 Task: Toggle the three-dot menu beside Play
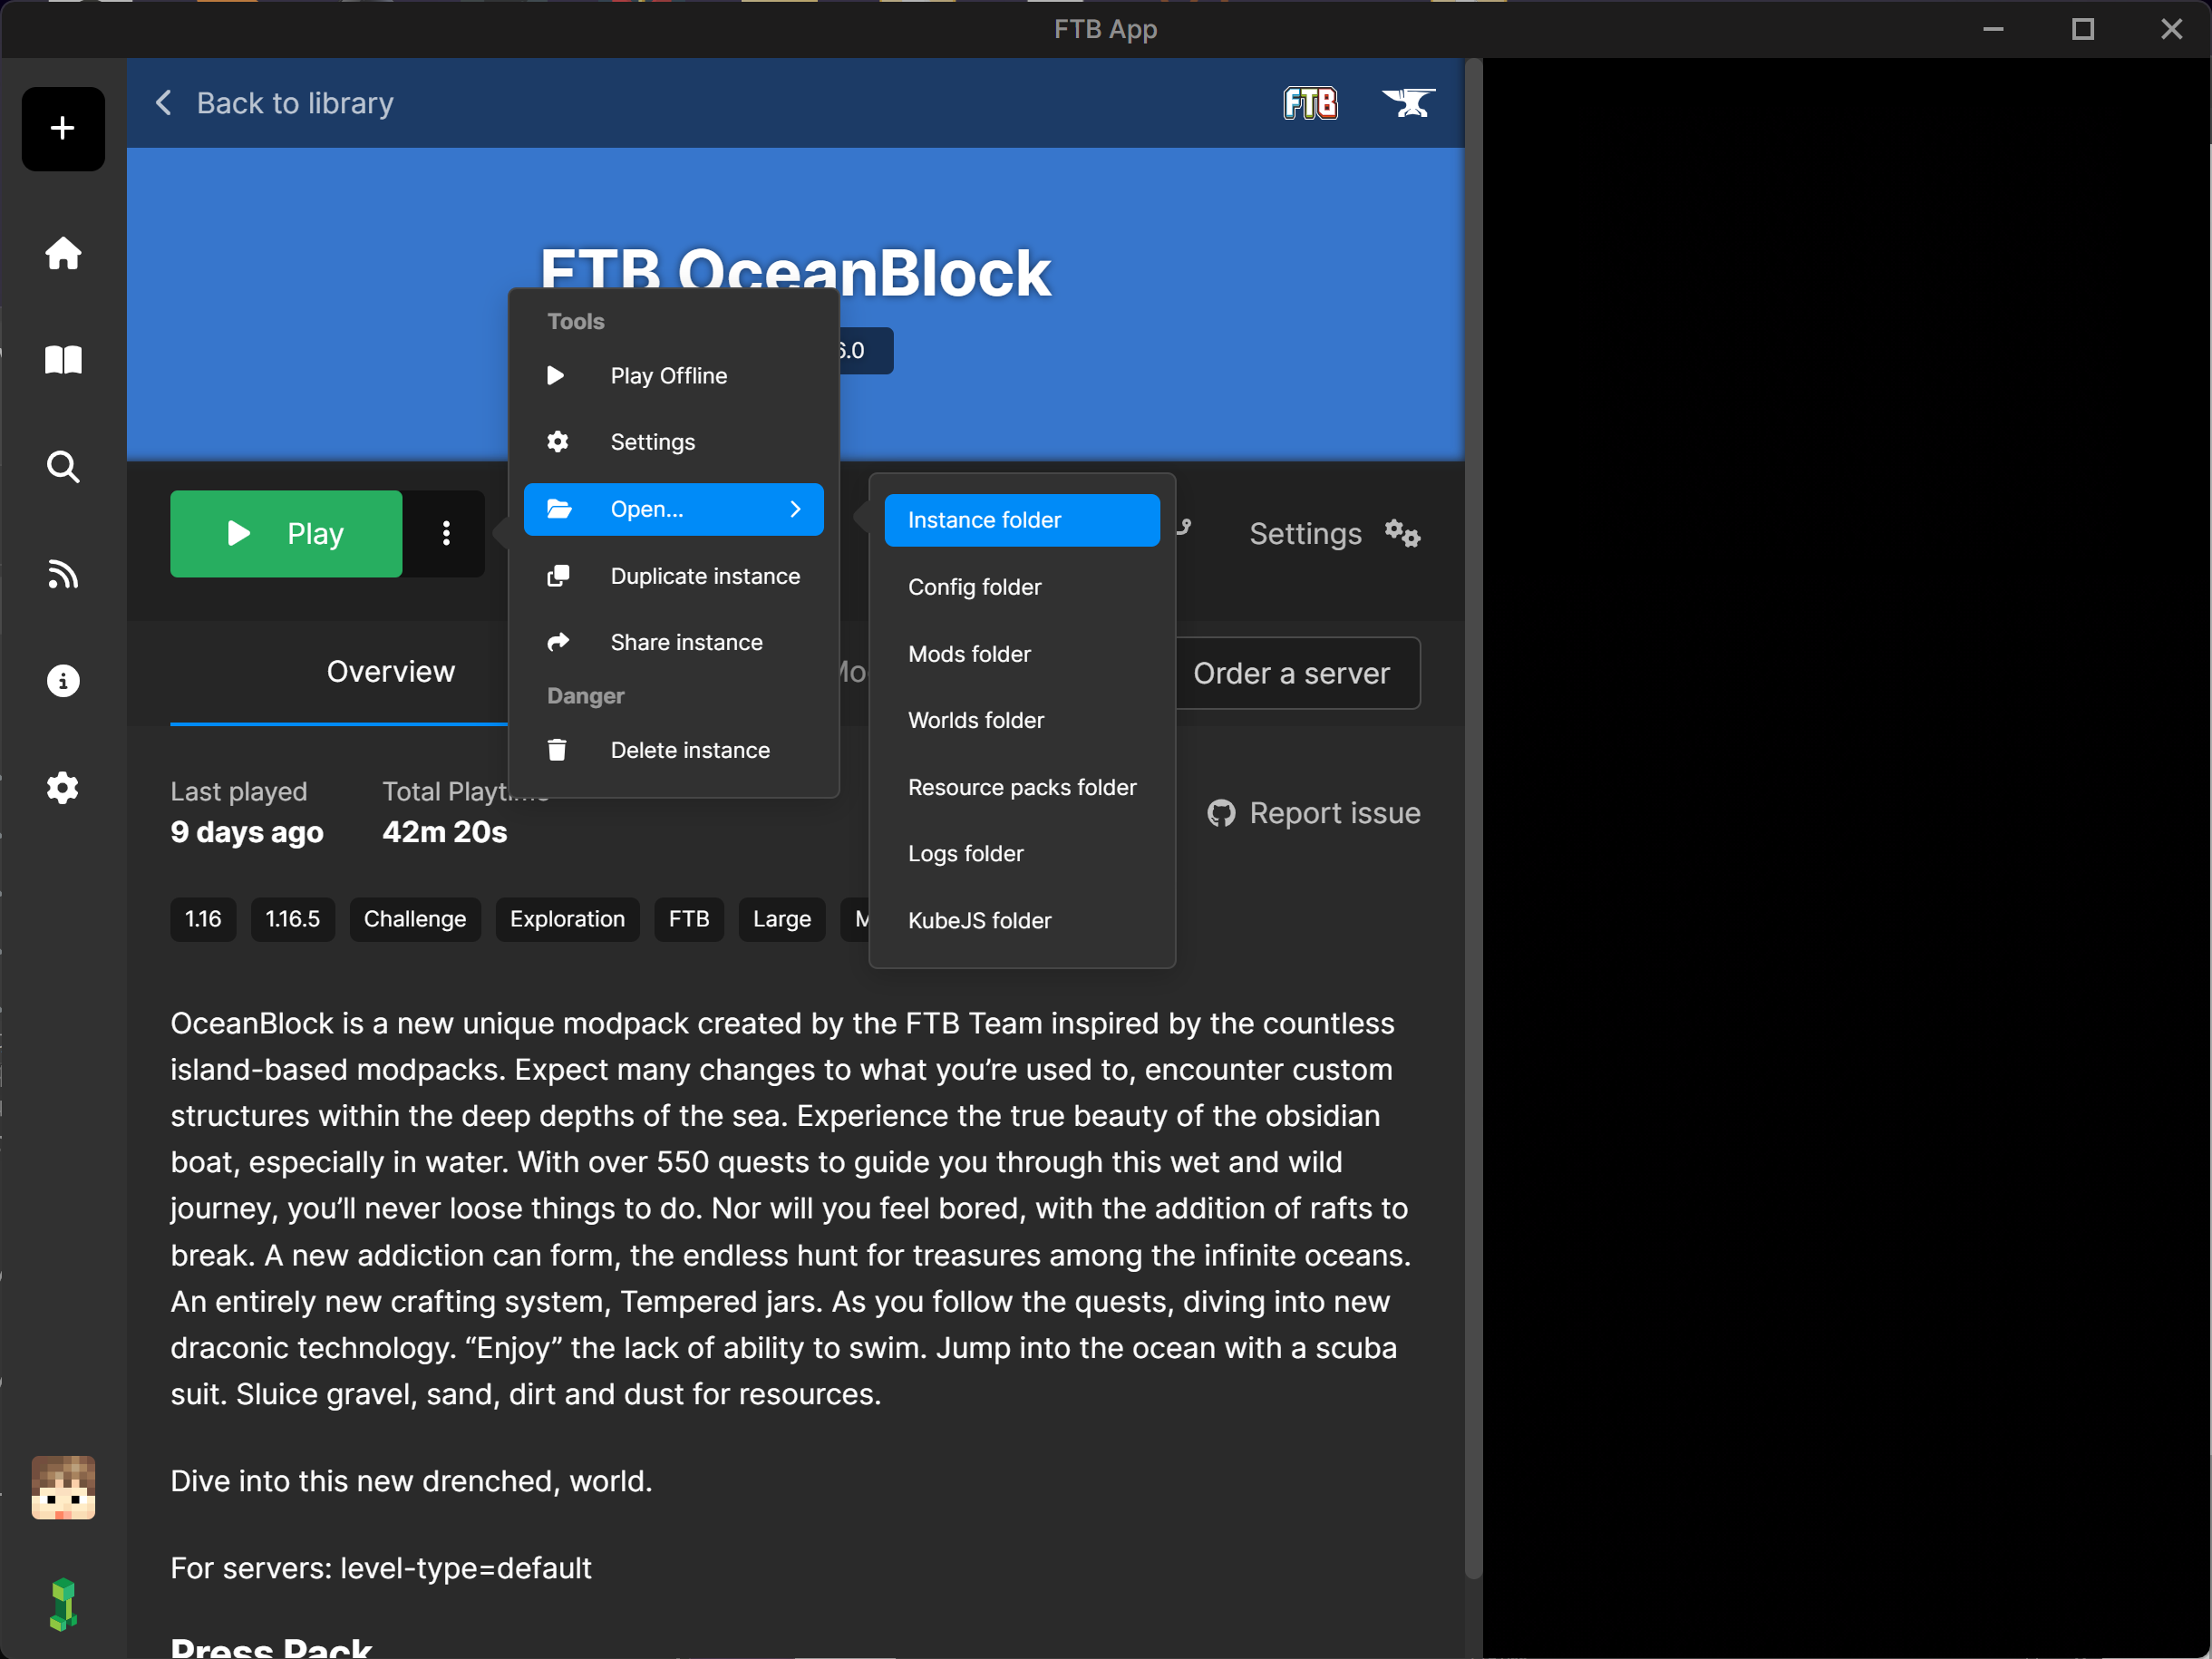pyautogui.click(x=446, y=534)
